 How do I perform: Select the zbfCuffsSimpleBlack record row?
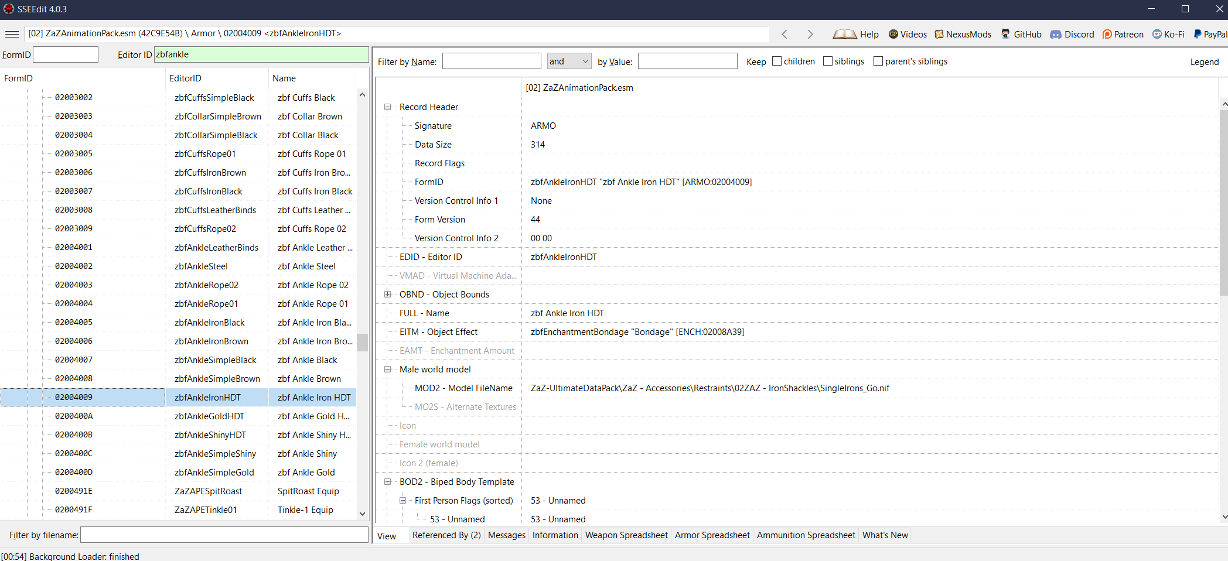pyautogui.click(x=178, y=98)
